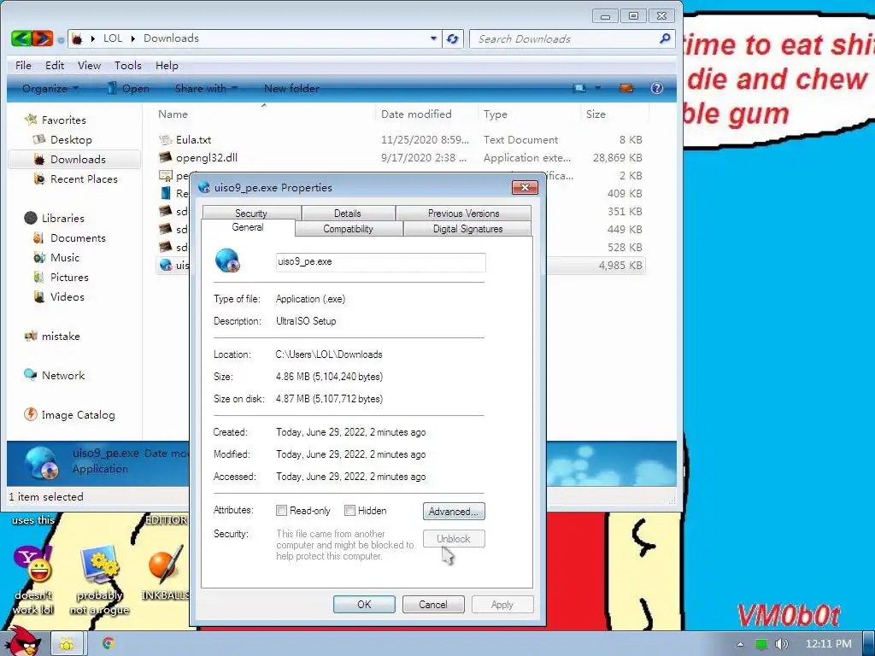Click the Libraries icon in sidebar

tap(31, 218)
